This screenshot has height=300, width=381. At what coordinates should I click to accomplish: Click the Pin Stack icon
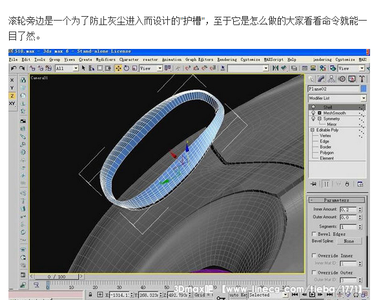313,184
